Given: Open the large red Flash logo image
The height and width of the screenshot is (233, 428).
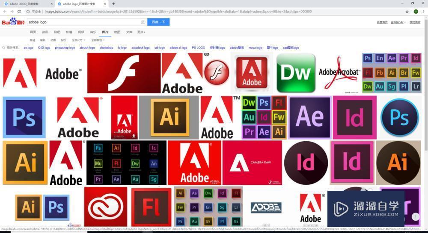Looking at the screenshot, I should tap(124, 73).
